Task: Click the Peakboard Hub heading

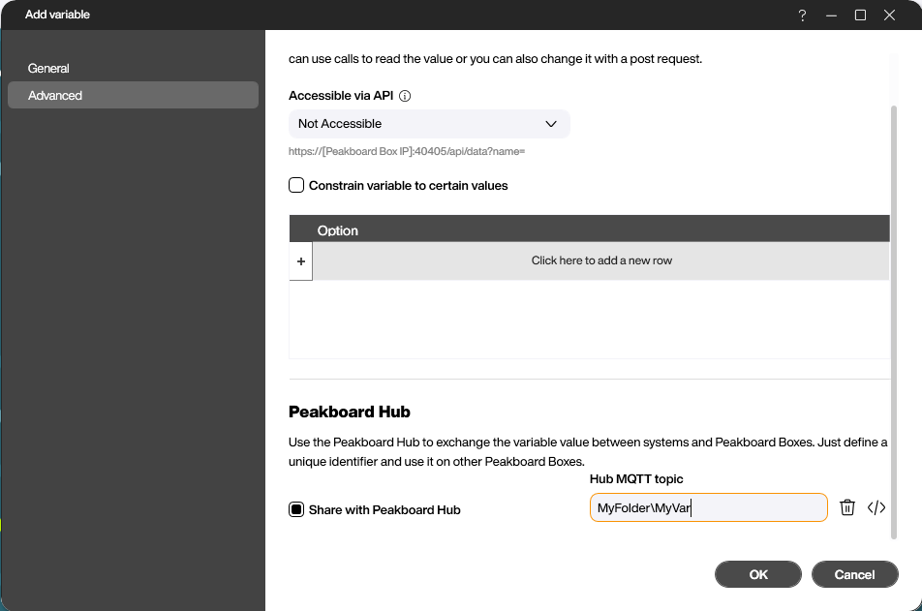Action: pyautogui.click(x=350, y=412)
